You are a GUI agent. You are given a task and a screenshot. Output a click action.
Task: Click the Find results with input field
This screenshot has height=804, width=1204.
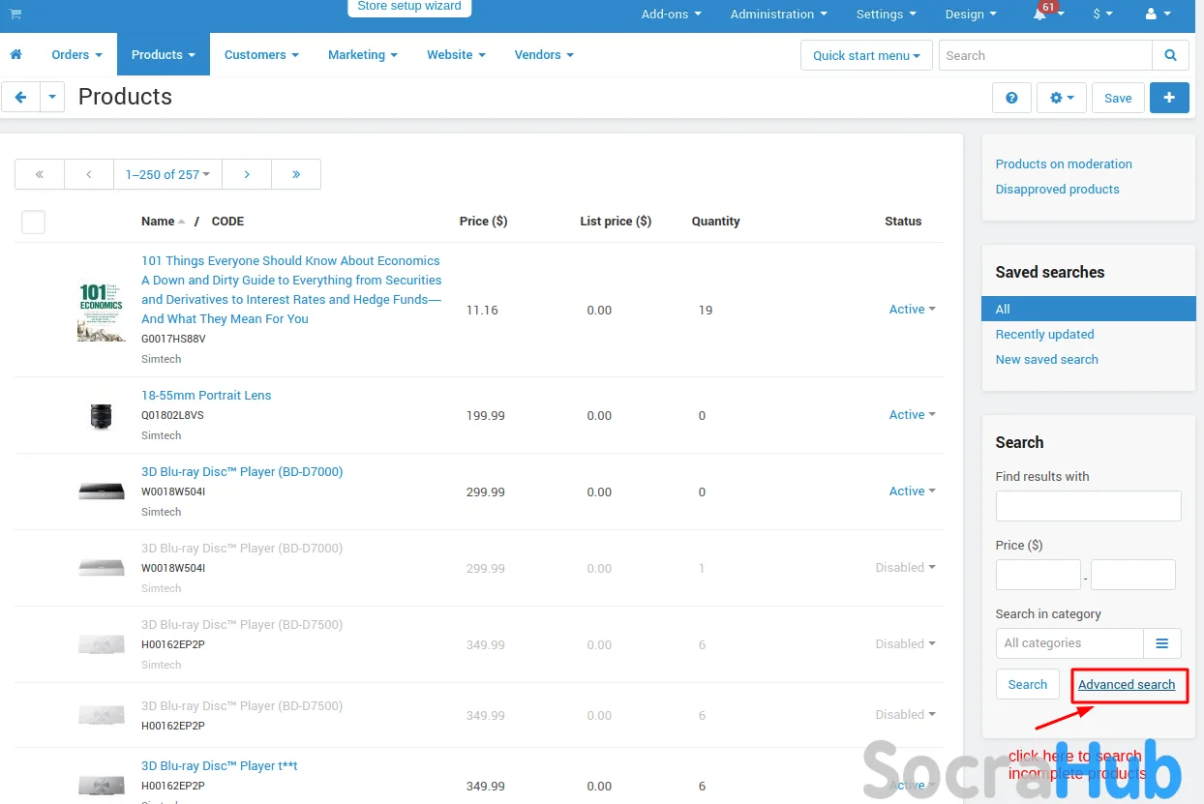click(x=1088, y=506)
